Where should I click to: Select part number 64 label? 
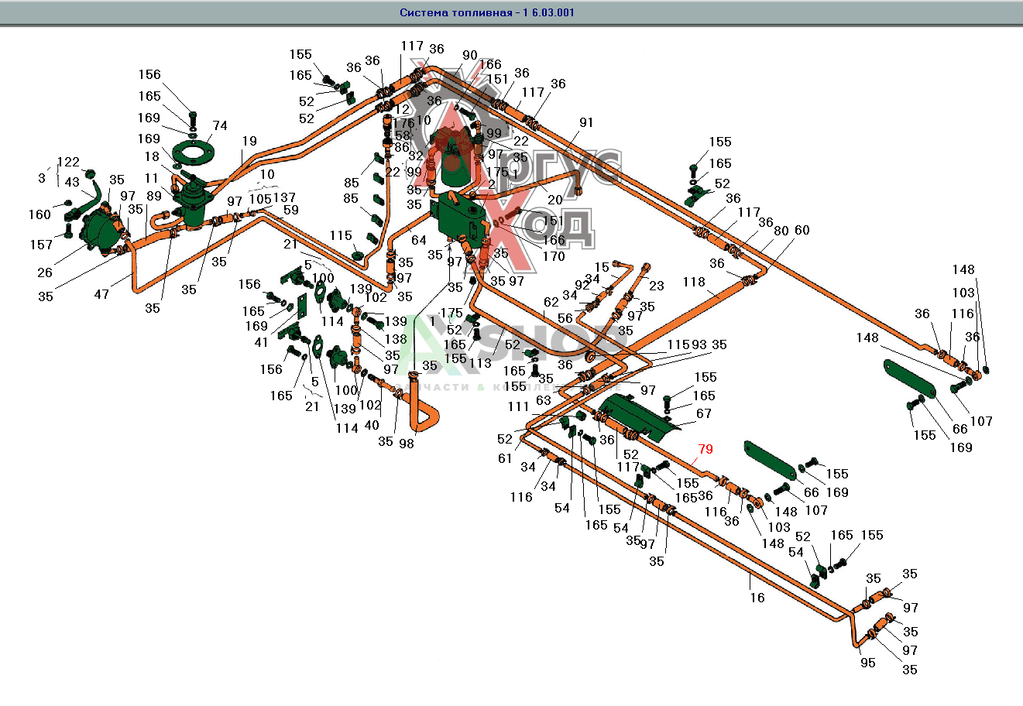coord(418,241)
